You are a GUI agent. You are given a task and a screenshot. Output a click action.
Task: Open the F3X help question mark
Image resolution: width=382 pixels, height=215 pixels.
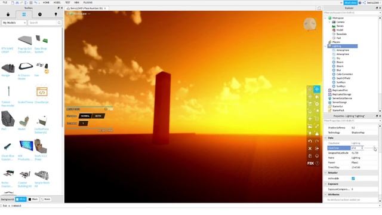[x=317, y=163]
